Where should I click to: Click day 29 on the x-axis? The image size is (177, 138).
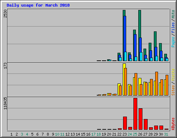pos(156,134)
